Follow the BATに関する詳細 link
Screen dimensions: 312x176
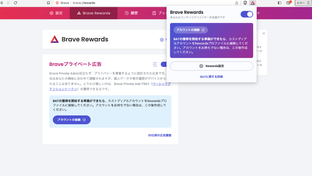pos(211,77)
